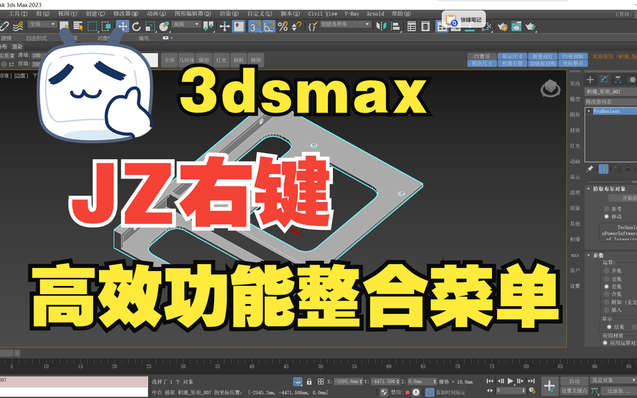
Task: Click the 显示尺寸 button
Action: (512, 56)
